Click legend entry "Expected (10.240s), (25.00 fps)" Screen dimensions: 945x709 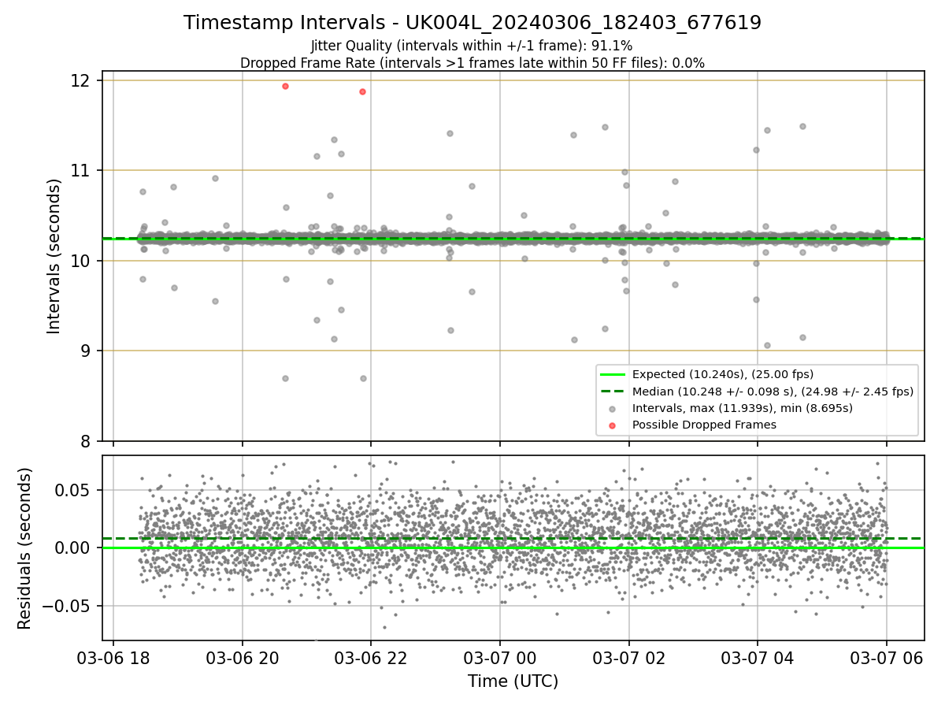(723, 374)
